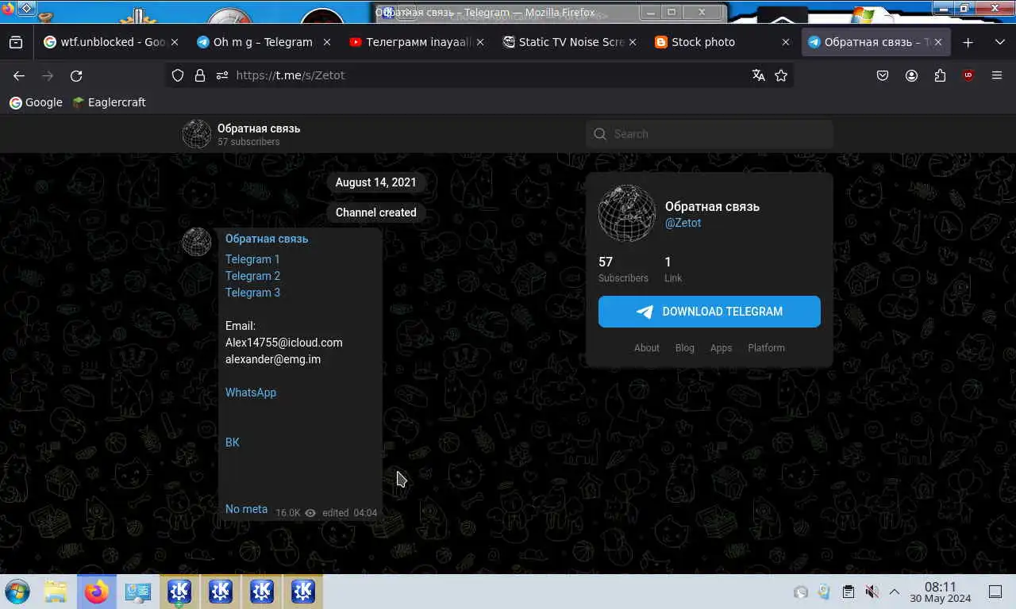Click the info card globe avatar
Image resolution: width=1016 pixels, height=609 pixels.
pyautogui.click(x=627, y=213)
